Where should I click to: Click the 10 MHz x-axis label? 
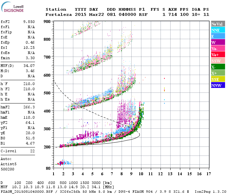pos(141,174)
